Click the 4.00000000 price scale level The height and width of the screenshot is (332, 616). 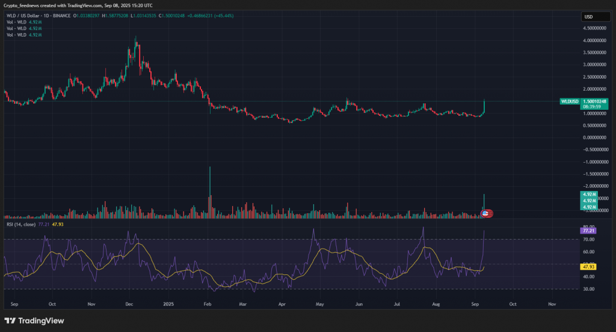coord(594,40)
